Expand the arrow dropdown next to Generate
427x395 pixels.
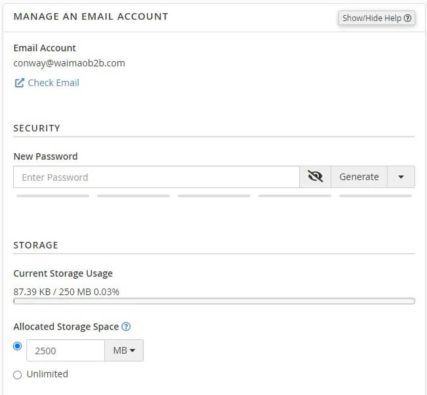(401, 177)
